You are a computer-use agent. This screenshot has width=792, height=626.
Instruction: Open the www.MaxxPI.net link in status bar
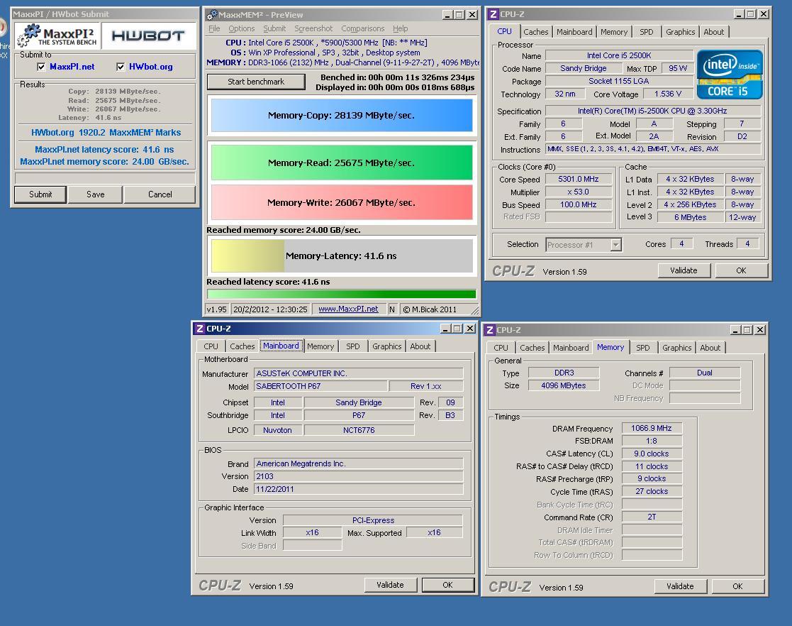(x=348, y=309)
